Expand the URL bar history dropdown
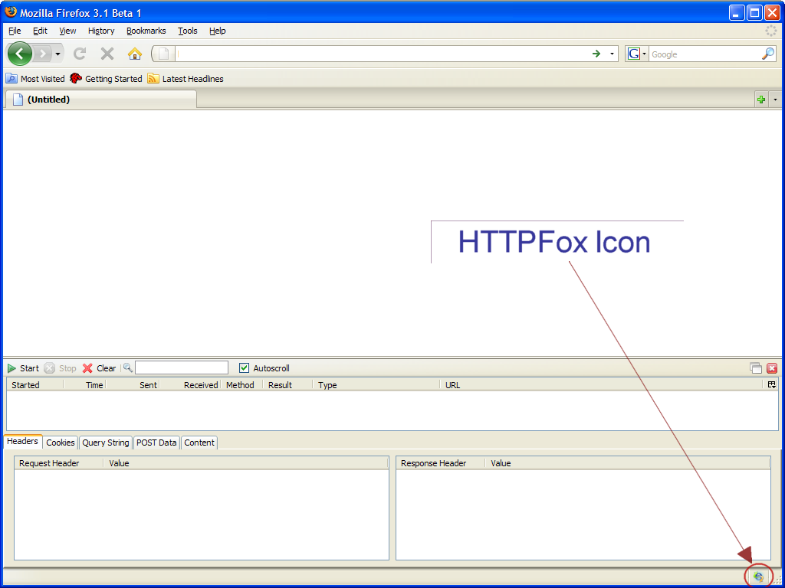Image resolution: width=785 pixels, height=588 pixels. (x=612, y=54)
